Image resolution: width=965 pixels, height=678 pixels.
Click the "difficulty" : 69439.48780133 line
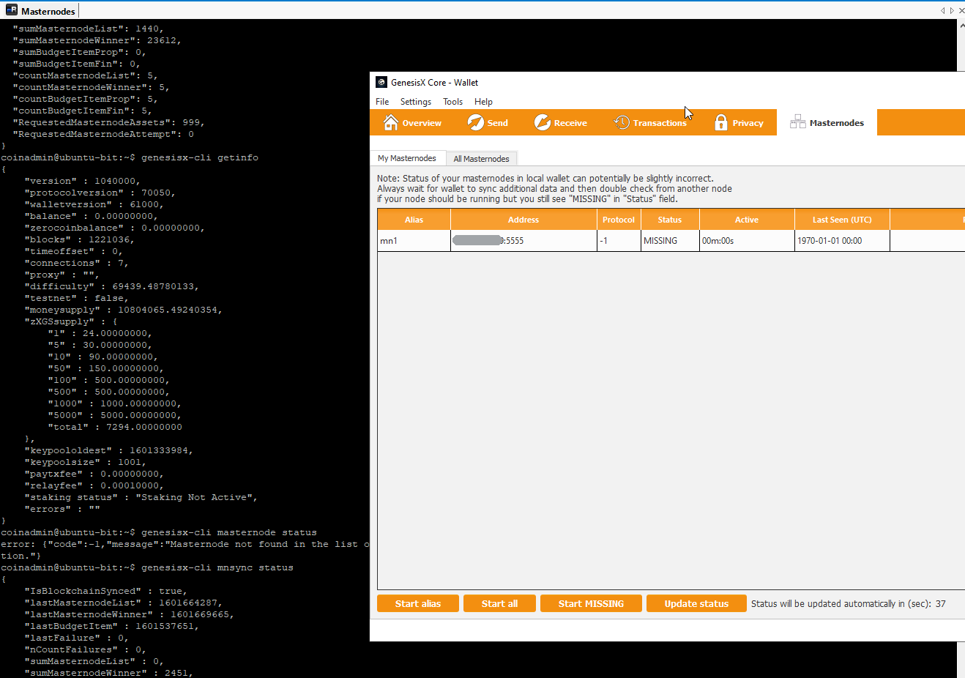click(x=112, y=286)
